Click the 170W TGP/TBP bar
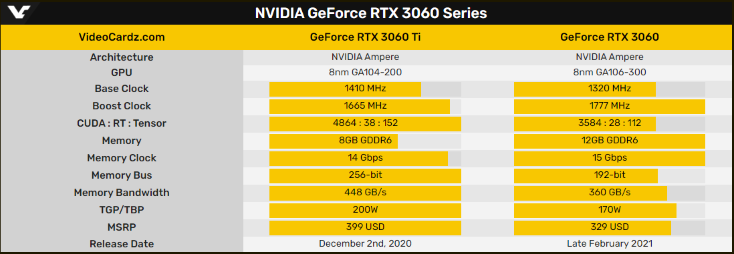This screenshot has width=734, height=254. (595, 210)
